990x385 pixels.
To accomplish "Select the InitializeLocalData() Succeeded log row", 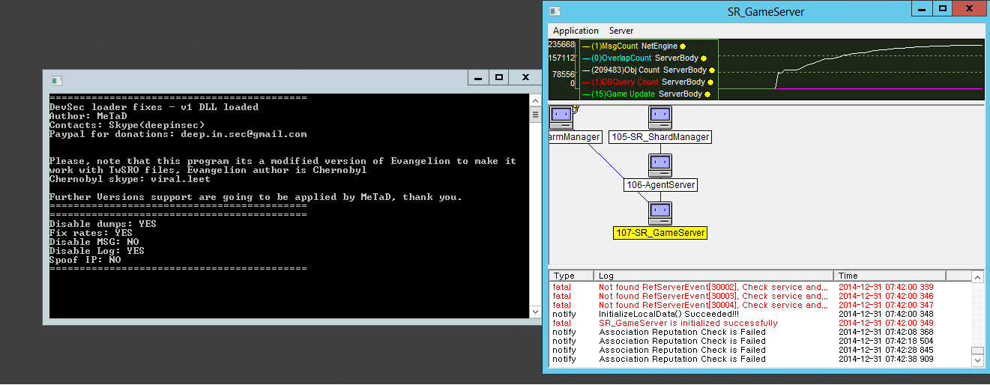I will tap(760, 314).
